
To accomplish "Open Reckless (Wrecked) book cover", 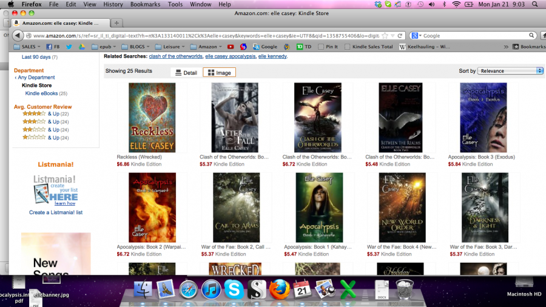I will click(152, 117).
